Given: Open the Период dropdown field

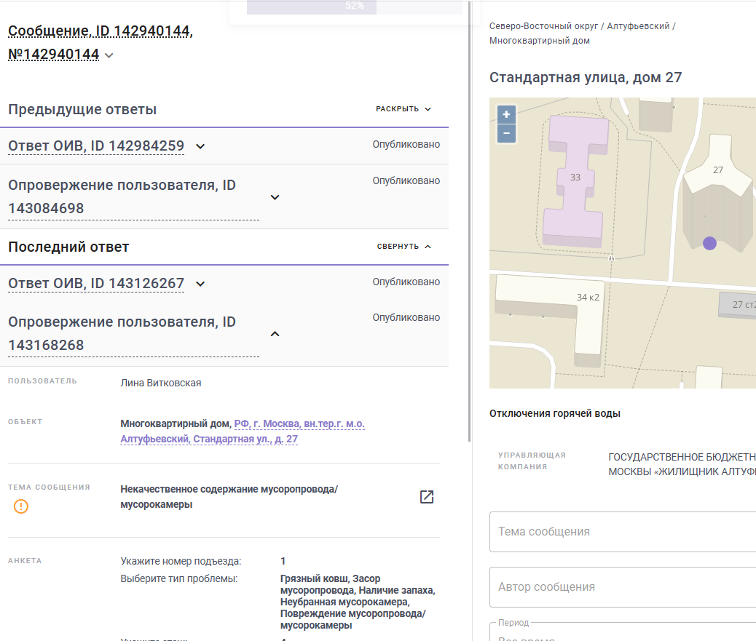Looking at the screenshot, I should click(623, 632).
